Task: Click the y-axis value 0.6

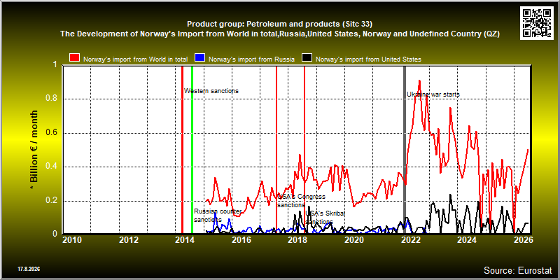Action: 52,133
